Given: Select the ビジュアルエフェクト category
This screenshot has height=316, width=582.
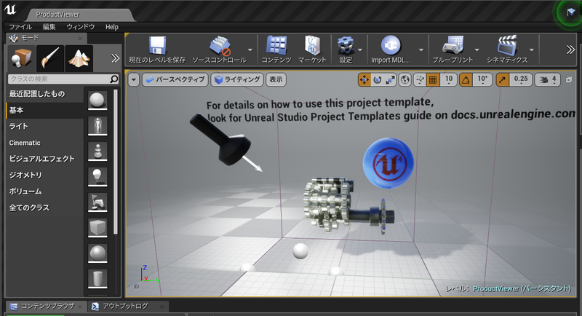Looking at the screenshot, I should [44, 159].
